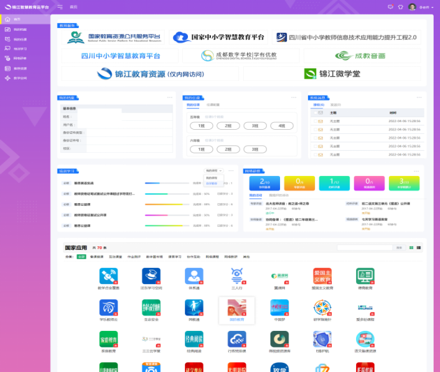
Task: Select fifth grade class 1班
Action: (x=201, y=126)
